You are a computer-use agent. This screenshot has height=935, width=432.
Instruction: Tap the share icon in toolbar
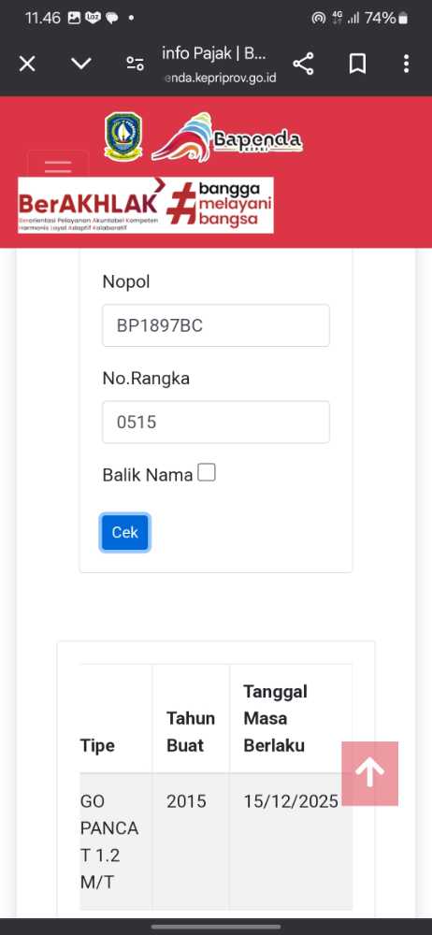[303, 64]
